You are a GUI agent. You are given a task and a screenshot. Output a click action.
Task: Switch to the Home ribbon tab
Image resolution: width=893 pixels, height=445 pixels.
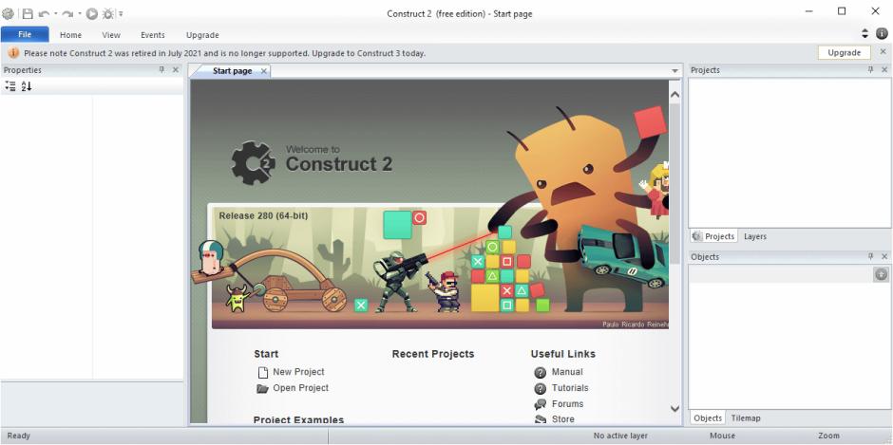[x=70, y=35]
